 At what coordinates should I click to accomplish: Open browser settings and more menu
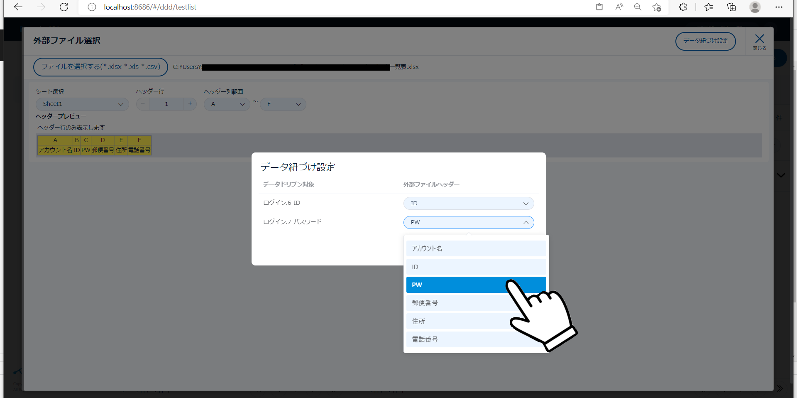pos(779,7)
